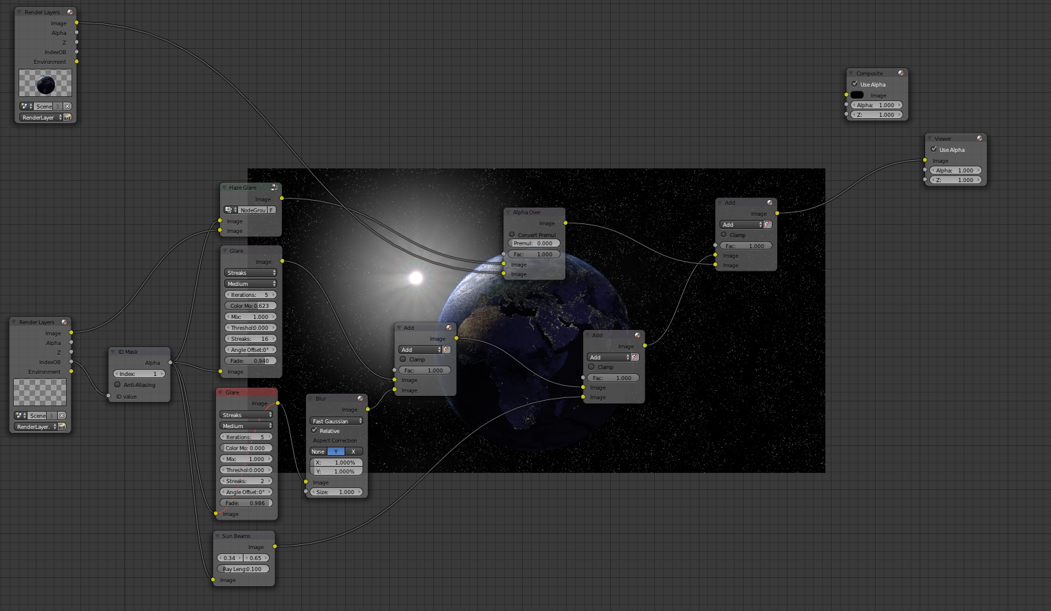1051x611 pixels.
Task: Enable Clamp on Add node linked to Viewer
Action: point(724,234)
